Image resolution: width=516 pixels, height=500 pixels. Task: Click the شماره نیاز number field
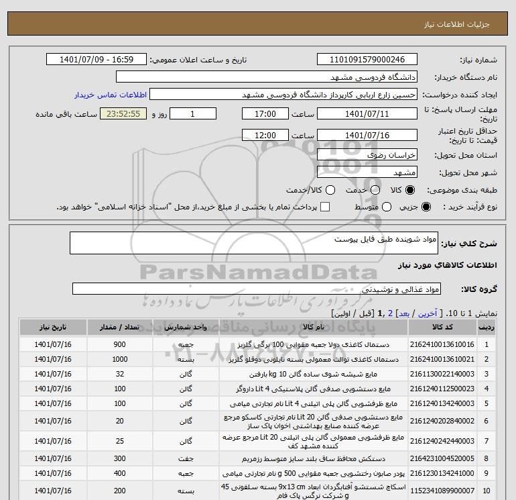[367, 60]
